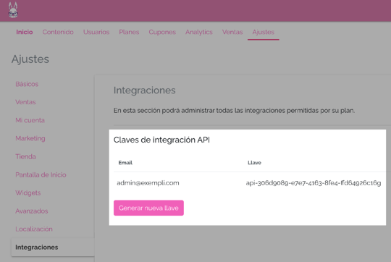Viewport: 391px width, 262px height.
Task: Select Tienda in the sidebar
Action: 25,156
